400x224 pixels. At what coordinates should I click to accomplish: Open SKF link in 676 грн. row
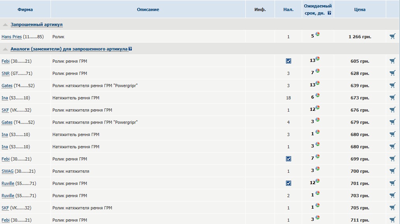5,110
